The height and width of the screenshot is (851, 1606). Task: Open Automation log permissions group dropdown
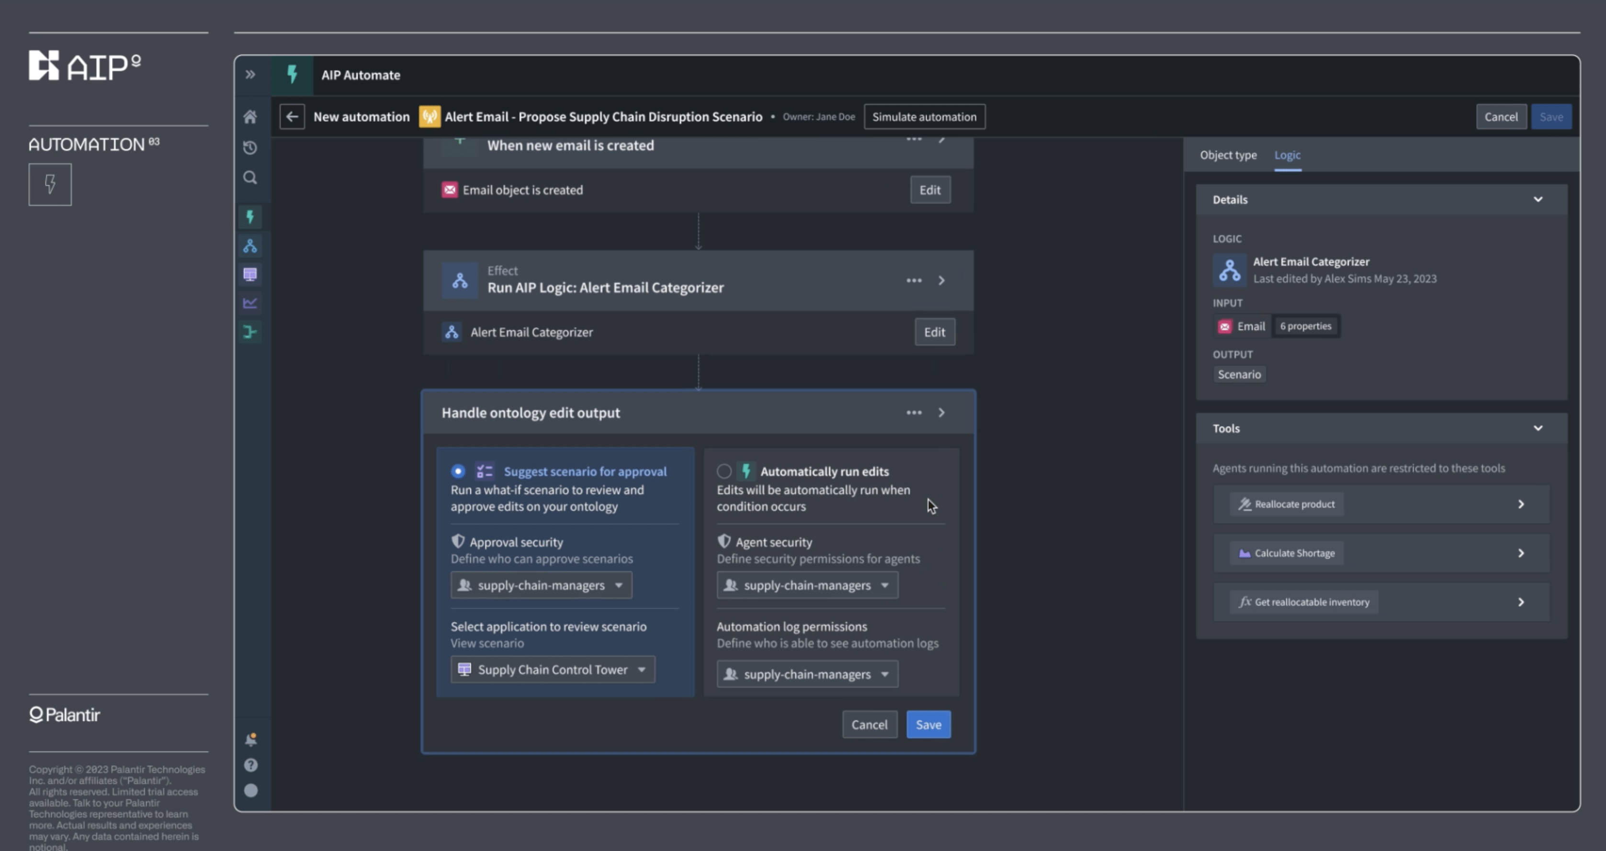pyautogui.click(x=807, y=674)
